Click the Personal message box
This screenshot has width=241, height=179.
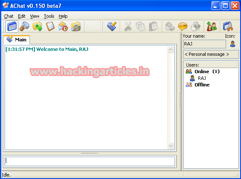[211, 54]
